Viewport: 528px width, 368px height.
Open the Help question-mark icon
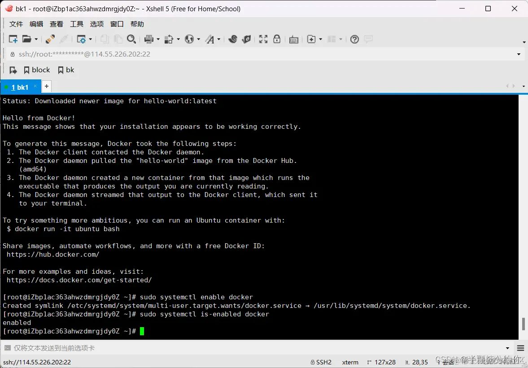coord(354,39)
